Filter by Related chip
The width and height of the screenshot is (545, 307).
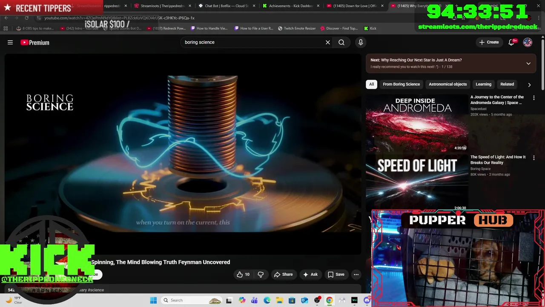[x=507, y=84]
